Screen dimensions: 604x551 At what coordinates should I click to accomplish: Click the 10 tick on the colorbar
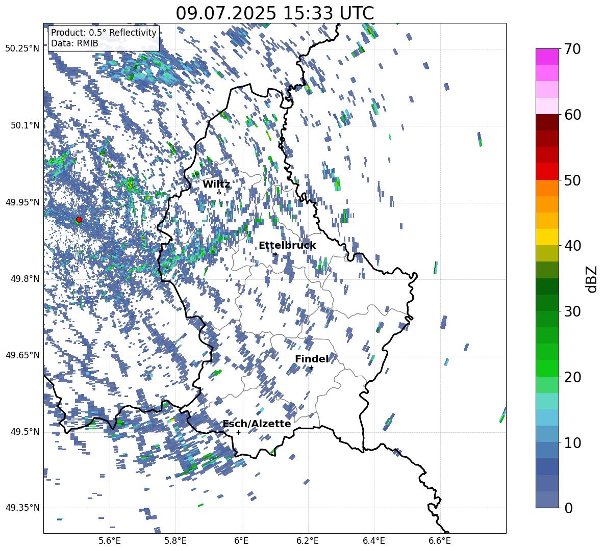[x=572, y=442]
